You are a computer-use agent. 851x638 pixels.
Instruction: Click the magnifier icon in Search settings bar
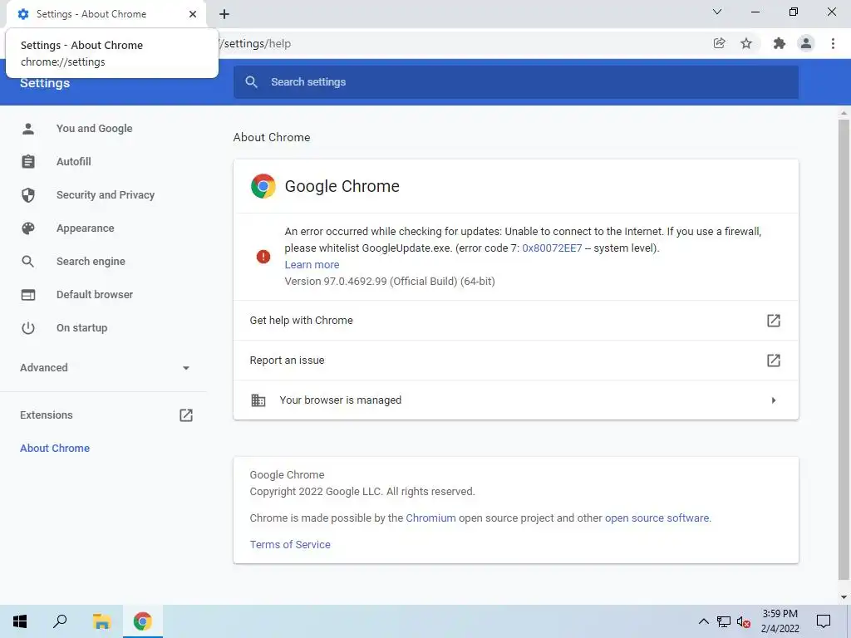[x=251, y=82]
